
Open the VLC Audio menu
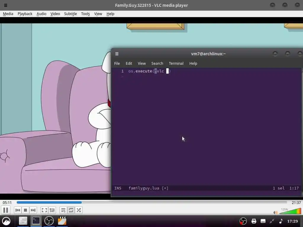pos(41,14)
